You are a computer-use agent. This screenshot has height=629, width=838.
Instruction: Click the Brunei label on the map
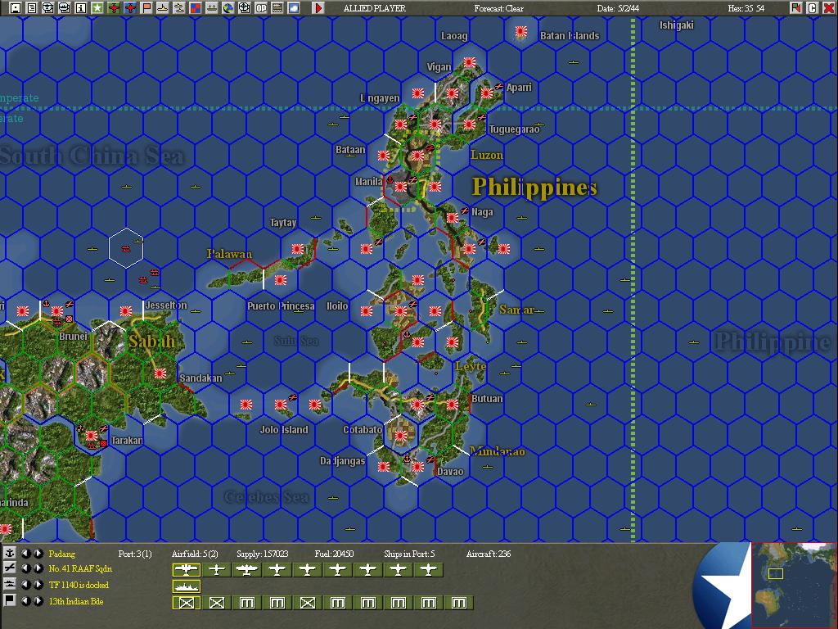(x=73, y=336)
